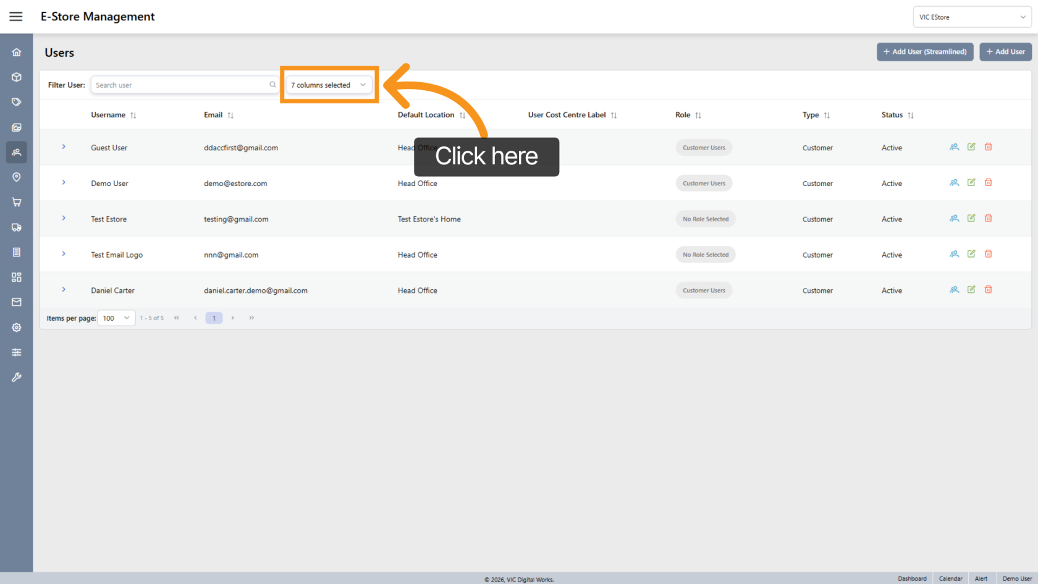Delete the Test Estore user
The height and width of the screenshot is (584, 1038).
(989, 218)
